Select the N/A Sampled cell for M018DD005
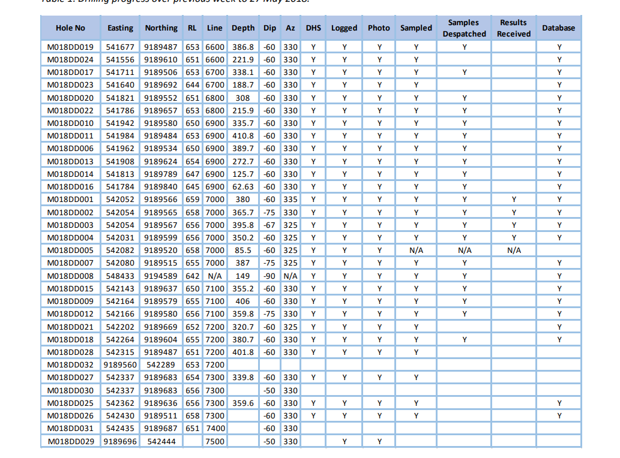 [416, 251]
